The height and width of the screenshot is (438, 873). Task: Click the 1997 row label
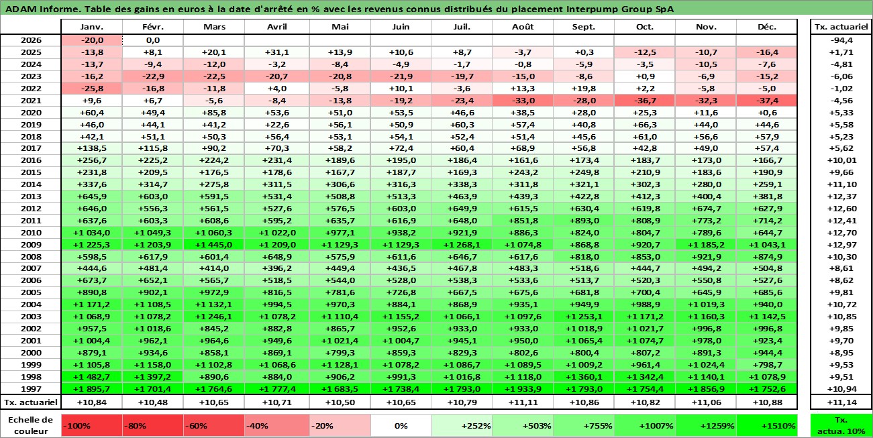(30, 390)
